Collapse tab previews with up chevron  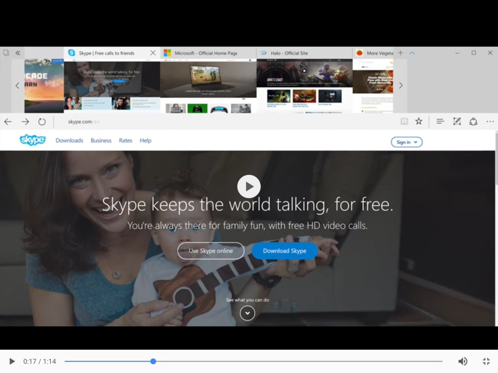(412, 53)
